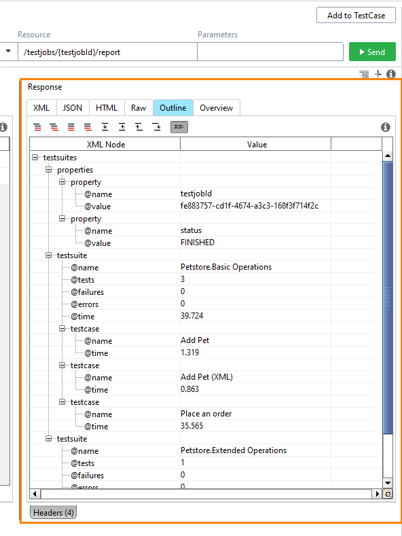Select the Place an order value

[x=206, y=414]
